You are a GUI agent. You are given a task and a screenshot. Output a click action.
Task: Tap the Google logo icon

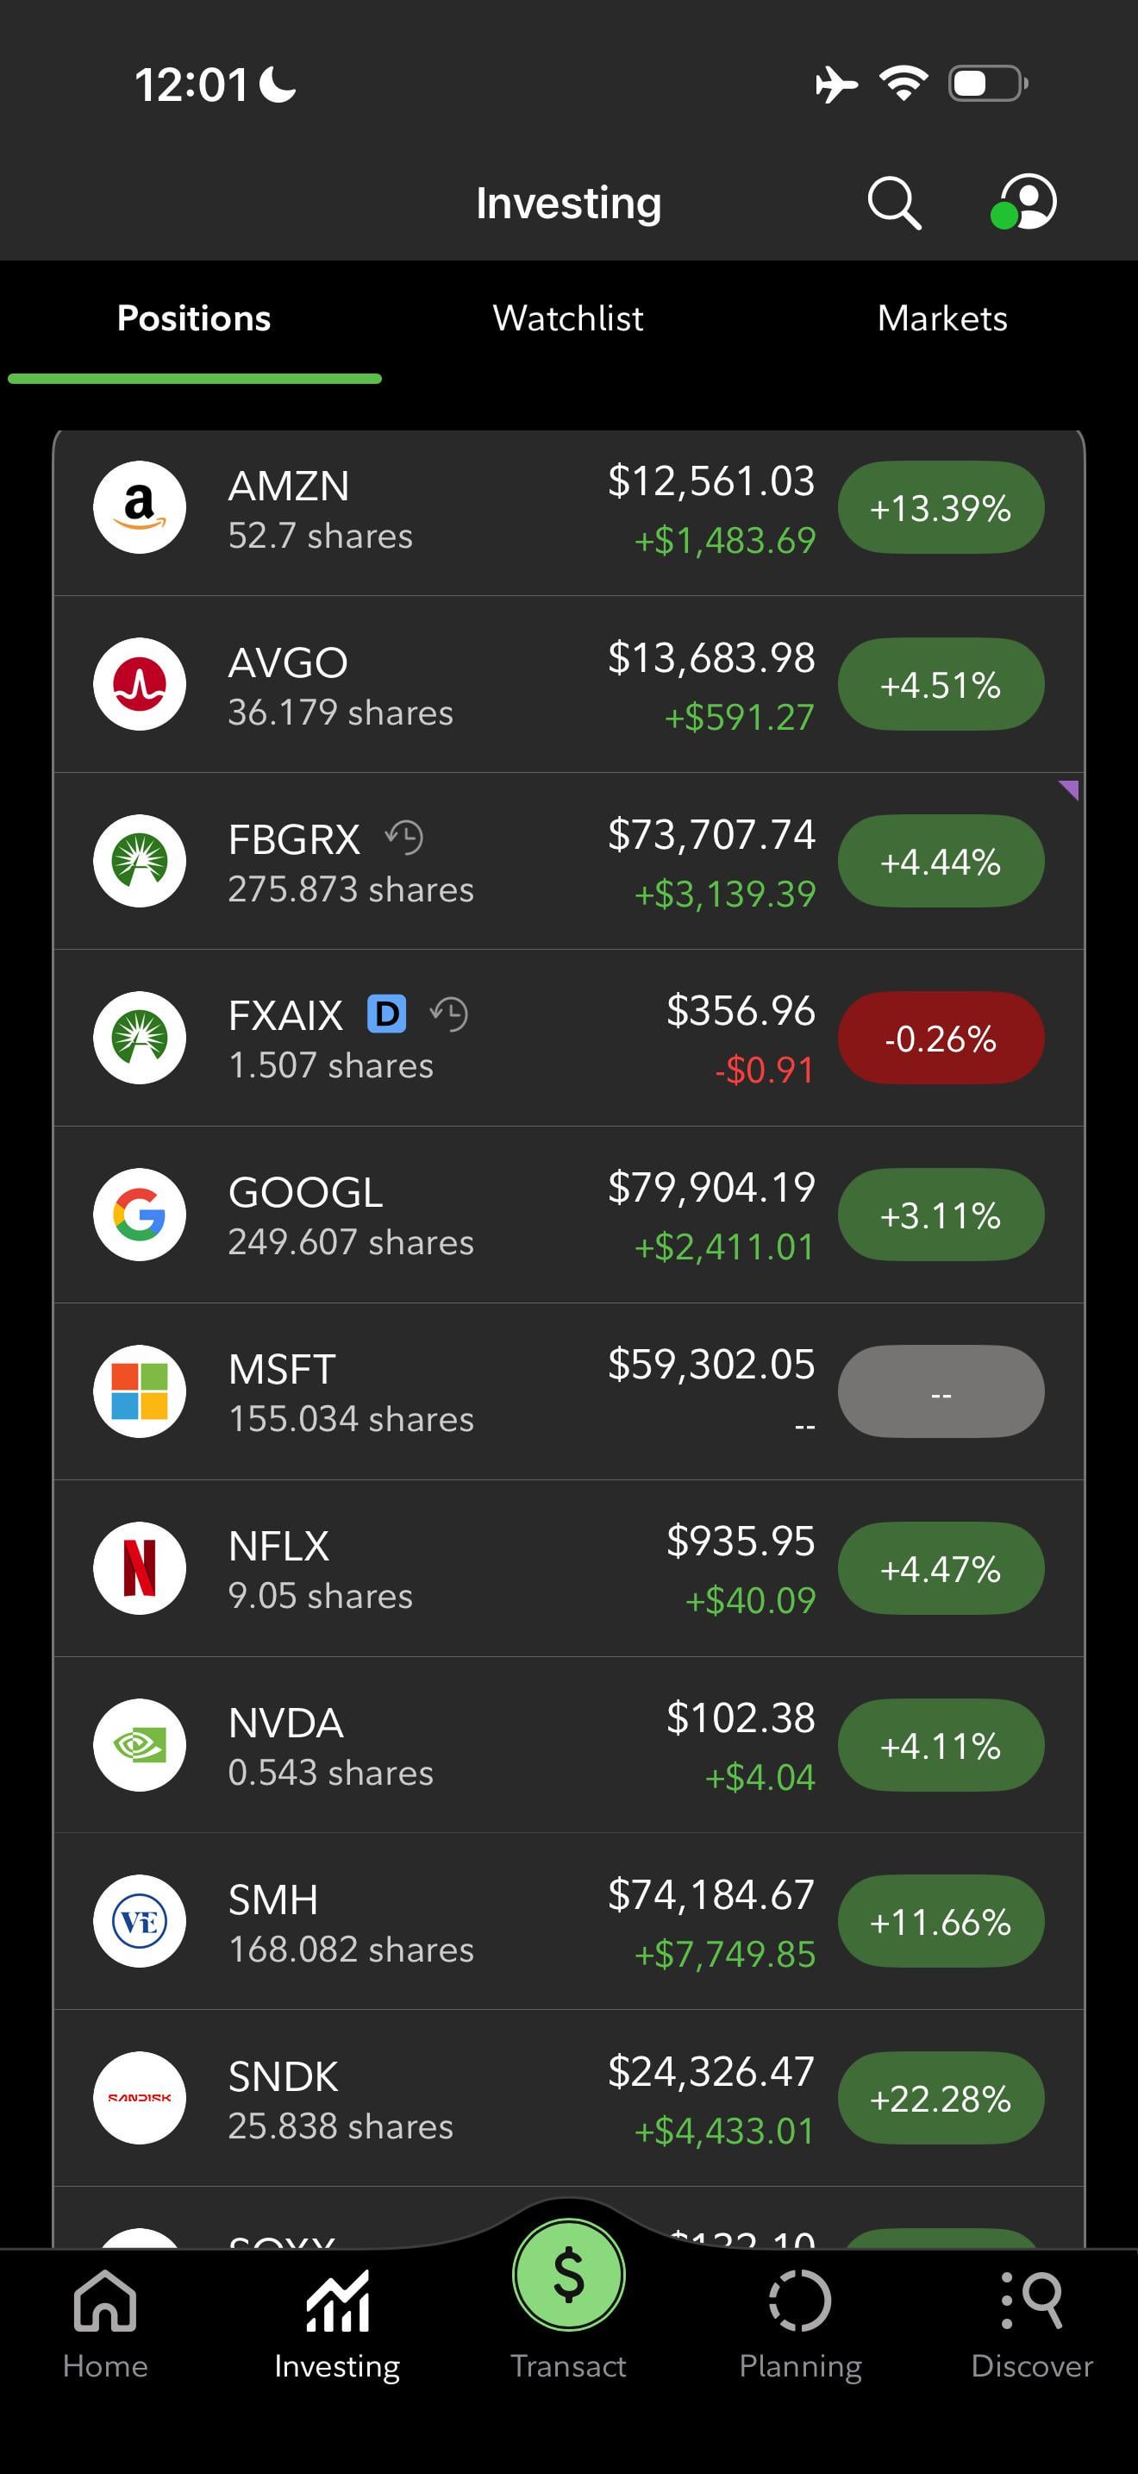coord(140,1214)
